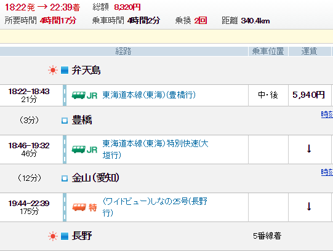Click blue square marker next to 弁天島
Viewport: 333px width, 251px height.
[65, 70]
